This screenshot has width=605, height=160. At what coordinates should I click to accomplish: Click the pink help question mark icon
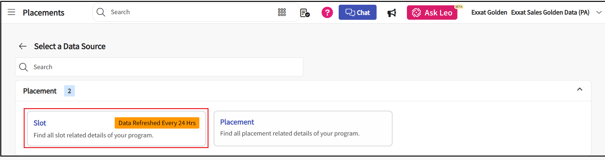point(327,13)
